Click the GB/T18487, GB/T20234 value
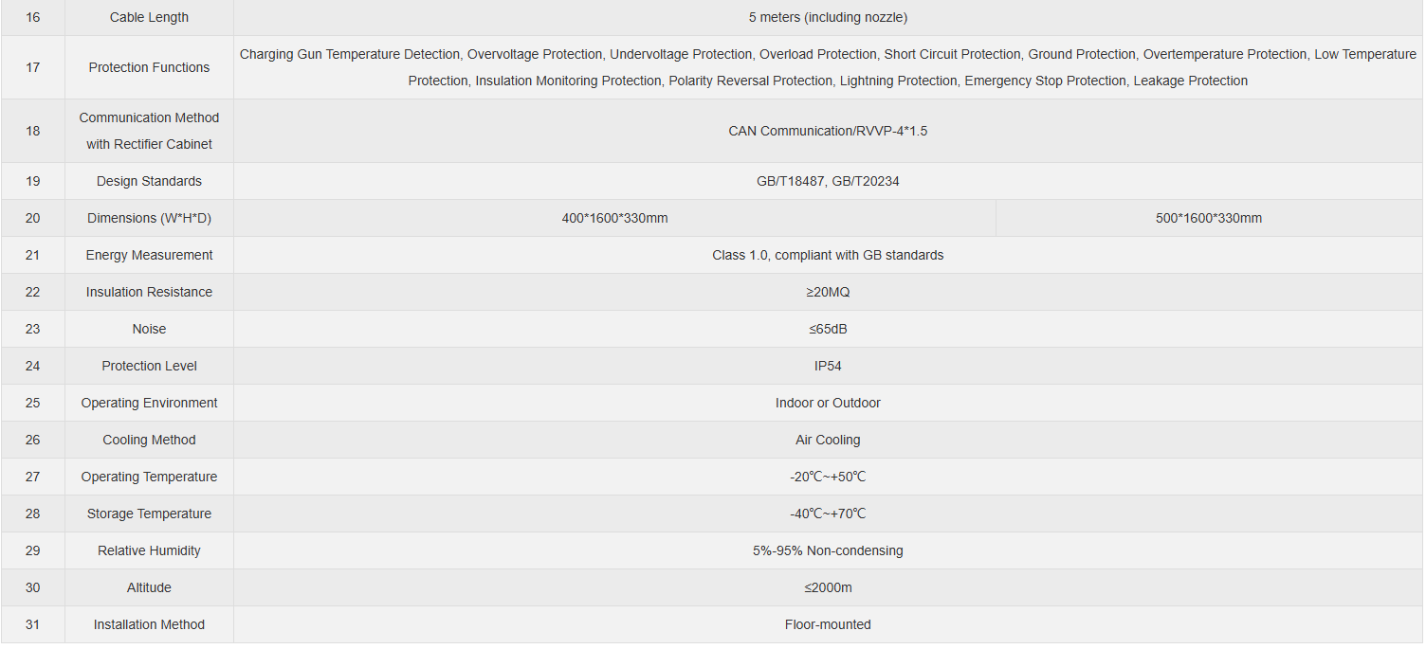 pyautogui.click(x=828, y=181)
